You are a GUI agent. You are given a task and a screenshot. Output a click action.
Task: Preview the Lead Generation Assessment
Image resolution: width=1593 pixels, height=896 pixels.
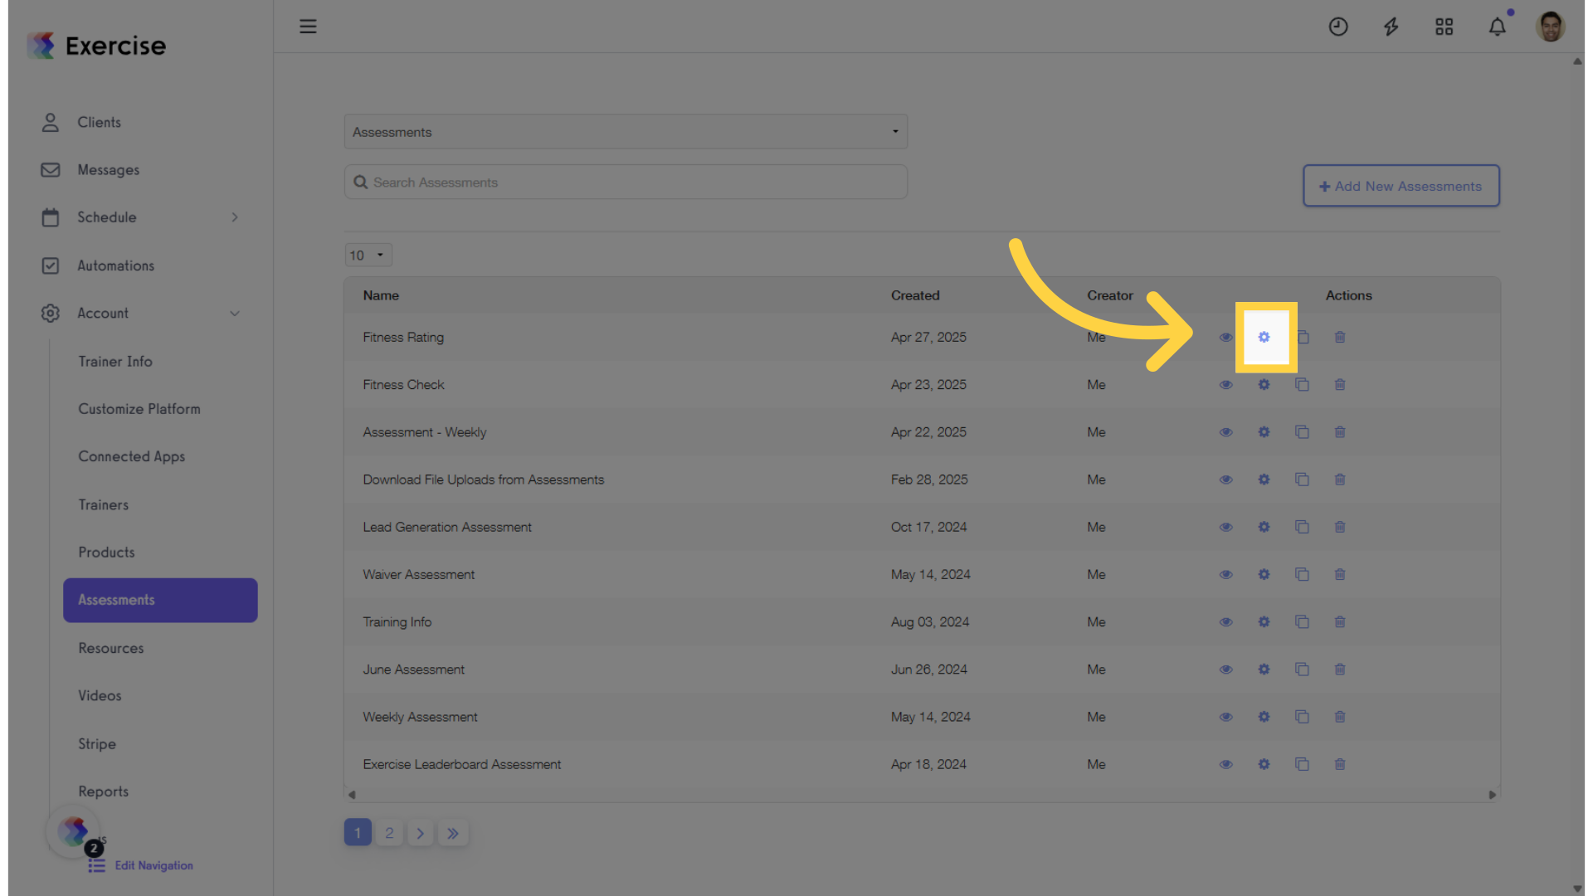pos(1225,527)
